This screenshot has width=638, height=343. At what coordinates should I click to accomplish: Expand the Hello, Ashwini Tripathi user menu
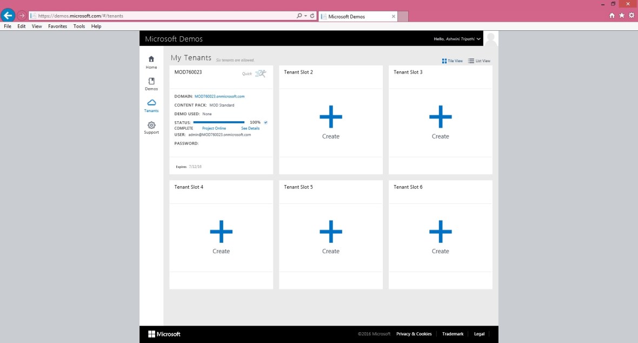click(x=457, y=39)
